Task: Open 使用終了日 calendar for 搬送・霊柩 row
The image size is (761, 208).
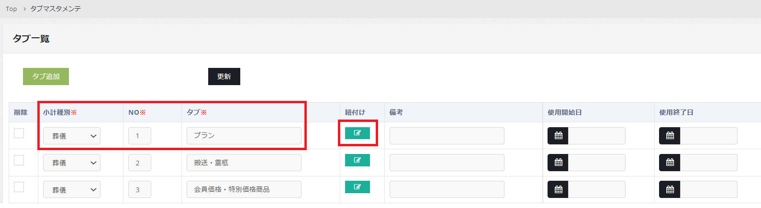Action: click(x=670, y=163)
